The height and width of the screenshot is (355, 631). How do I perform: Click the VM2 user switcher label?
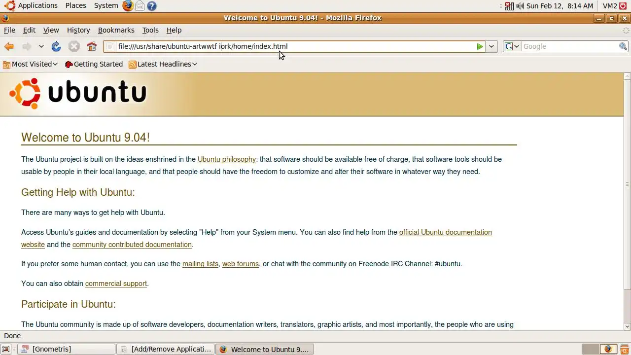click(610, 6)
